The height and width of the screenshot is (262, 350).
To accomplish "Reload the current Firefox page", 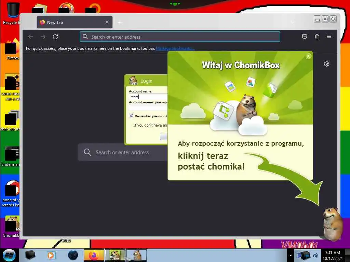I will pyautogui.click(x=55, y=37).
